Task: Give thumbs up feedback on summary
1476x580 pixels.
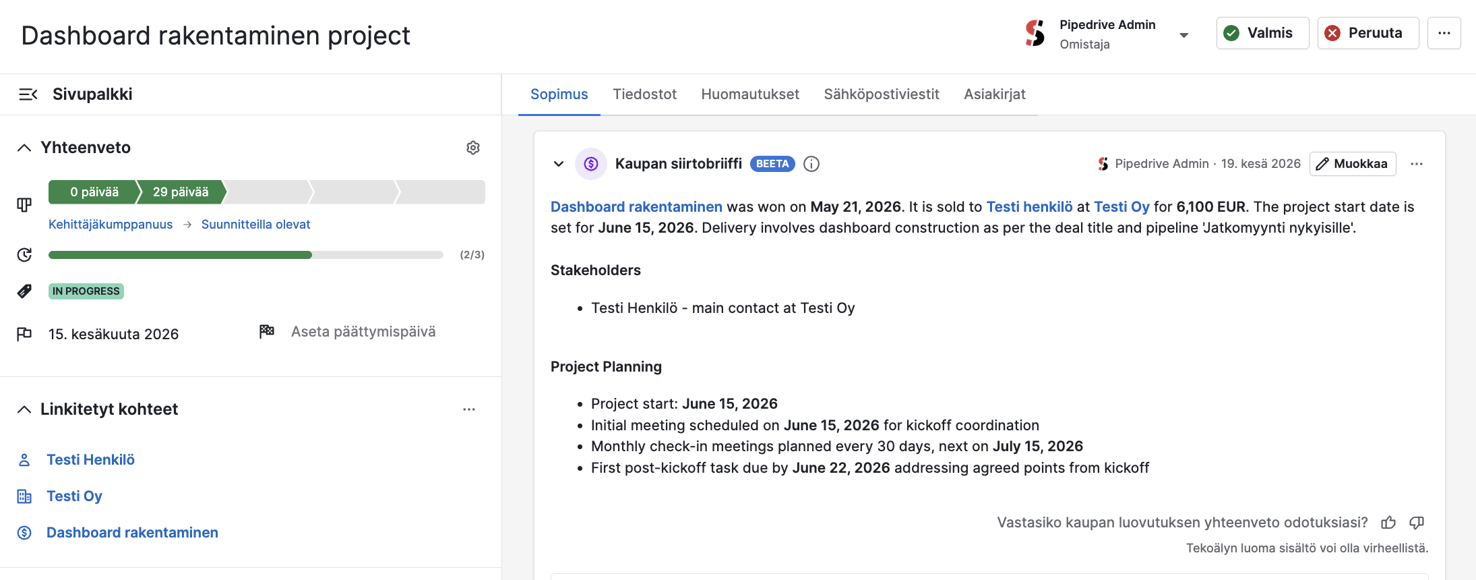Action: pos(1388,523)
